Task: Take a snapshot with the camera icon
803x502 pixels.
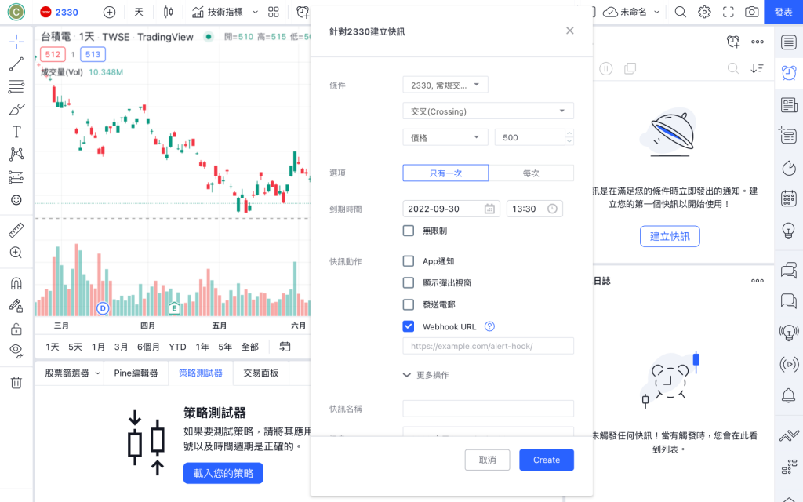Action: [751, 12]
